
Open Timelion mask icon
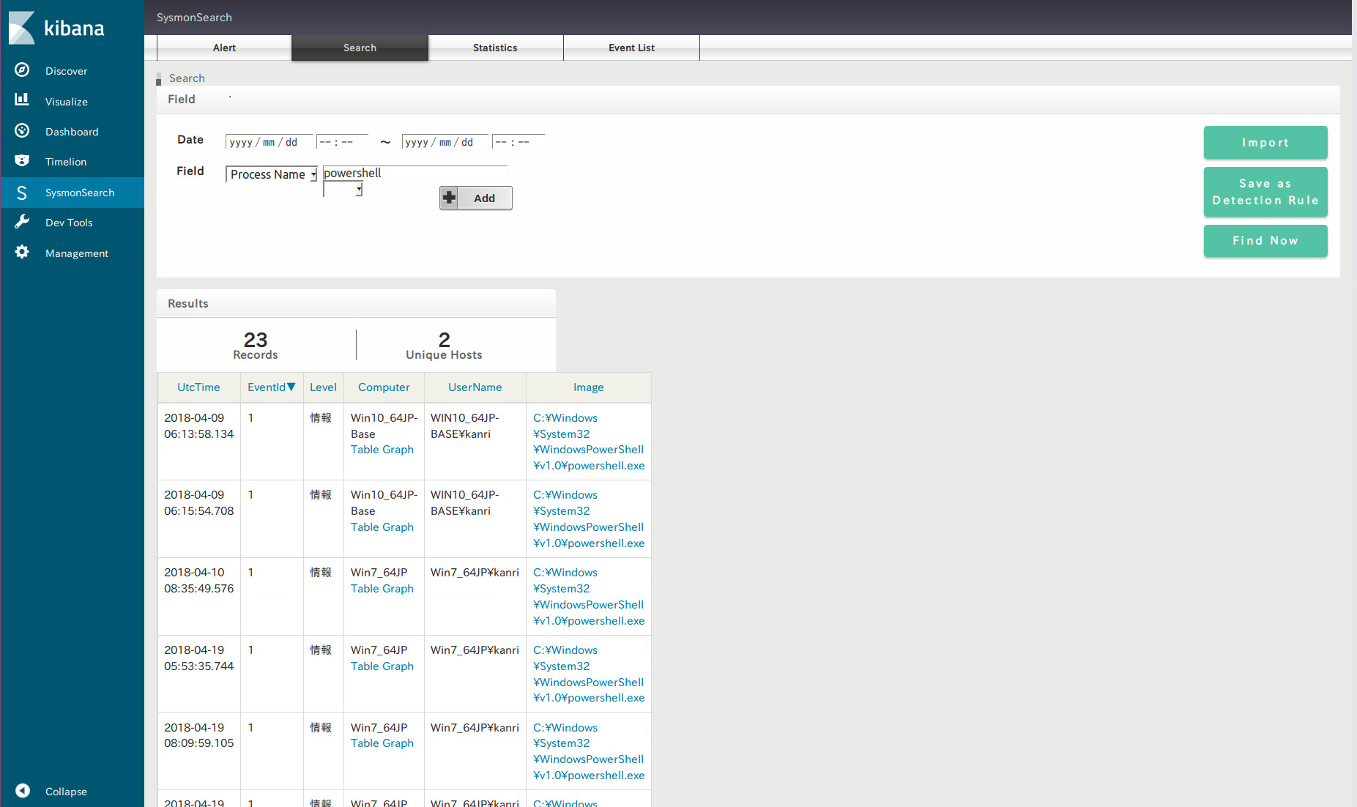pyautogui.click(x=22, y=160)
